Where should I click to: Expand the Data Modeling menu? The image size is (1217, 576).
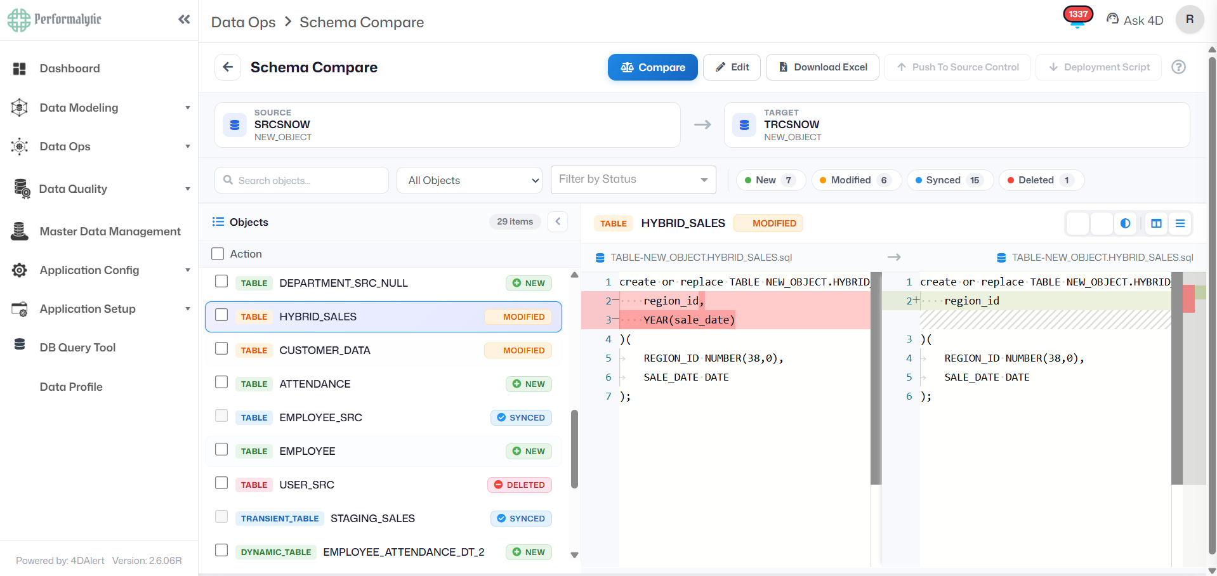(x=99, y=108)
